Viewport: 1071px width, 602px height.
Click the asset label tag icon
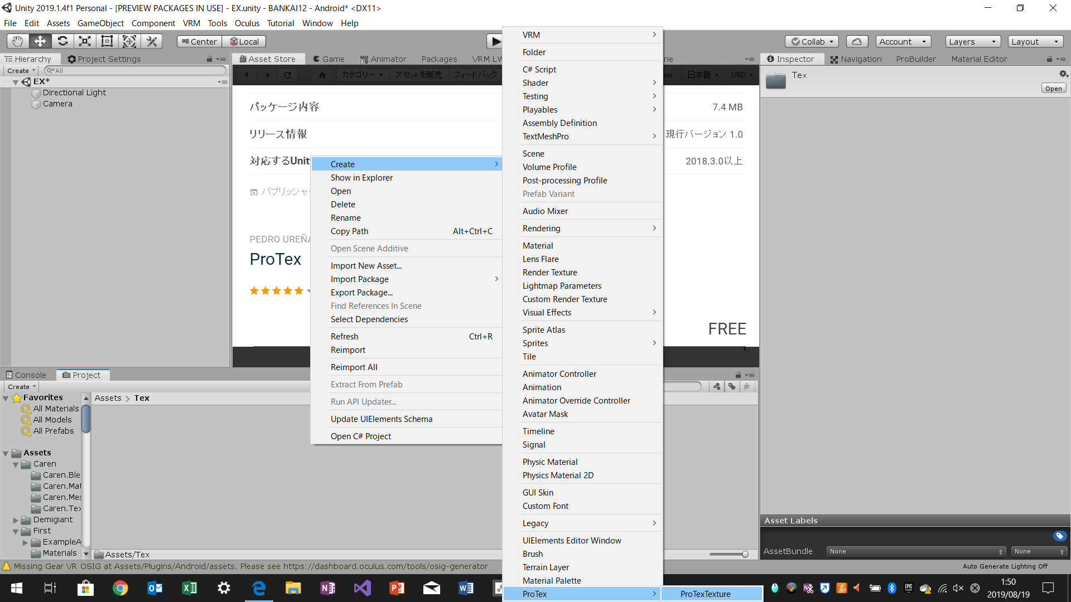(x=1059, y=536)
